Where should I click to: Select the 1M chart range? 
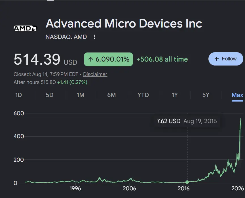click(81, 95)
